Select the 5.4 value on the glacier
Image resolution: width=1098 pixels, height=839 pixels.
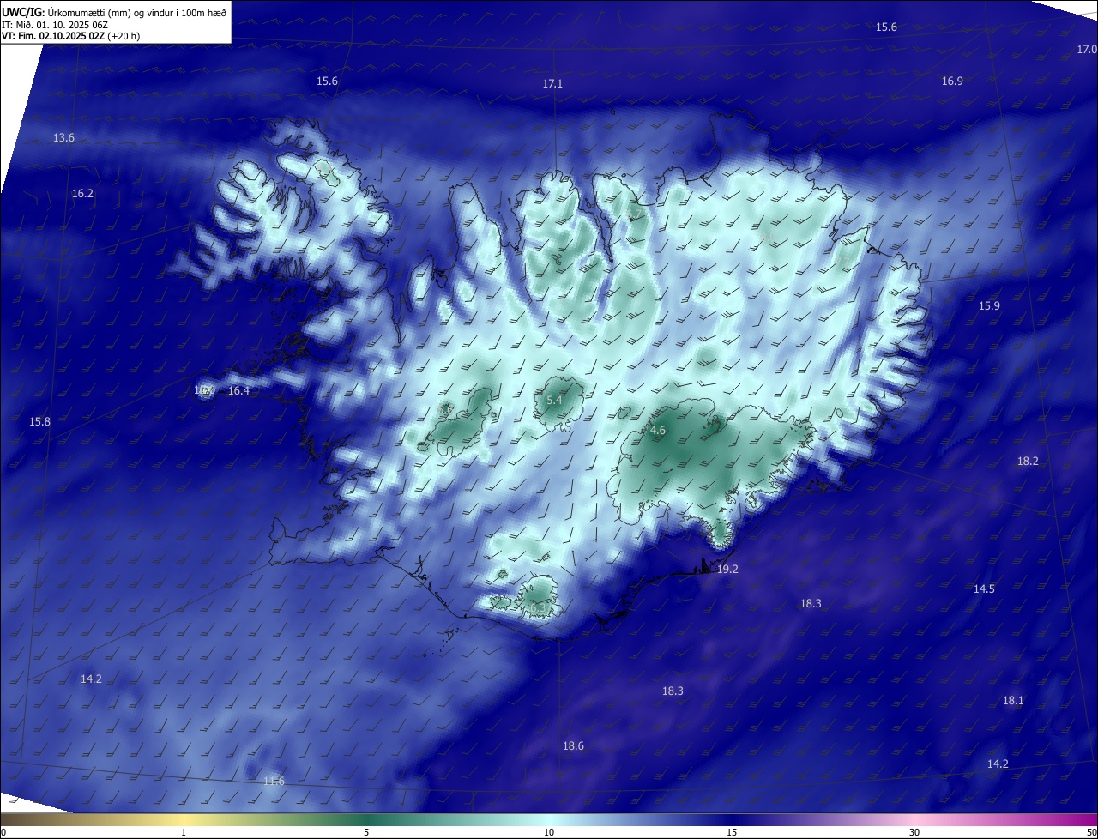pyautogui.click(x=554, y=401)
